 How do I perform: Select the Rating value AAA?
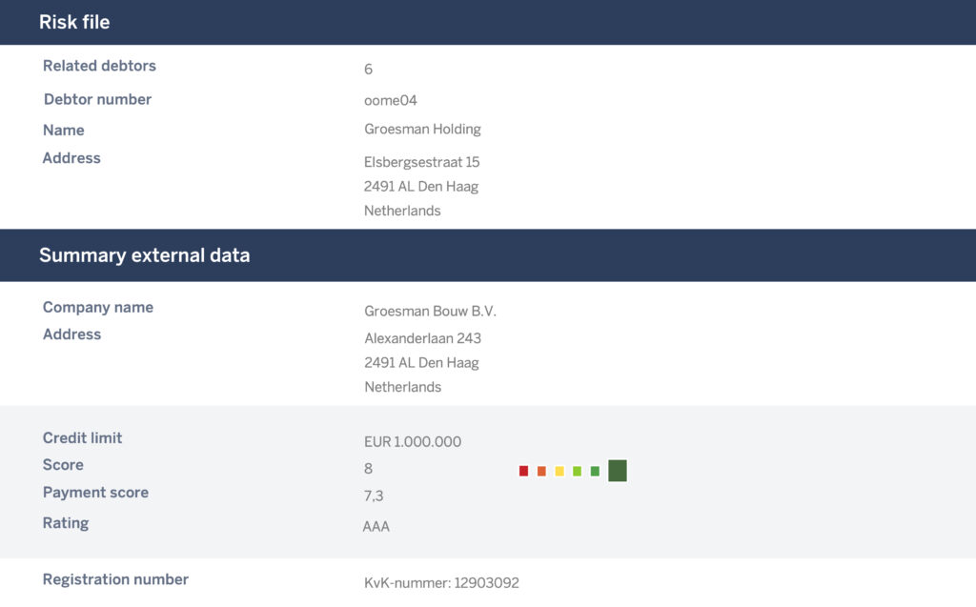point(376,526)
